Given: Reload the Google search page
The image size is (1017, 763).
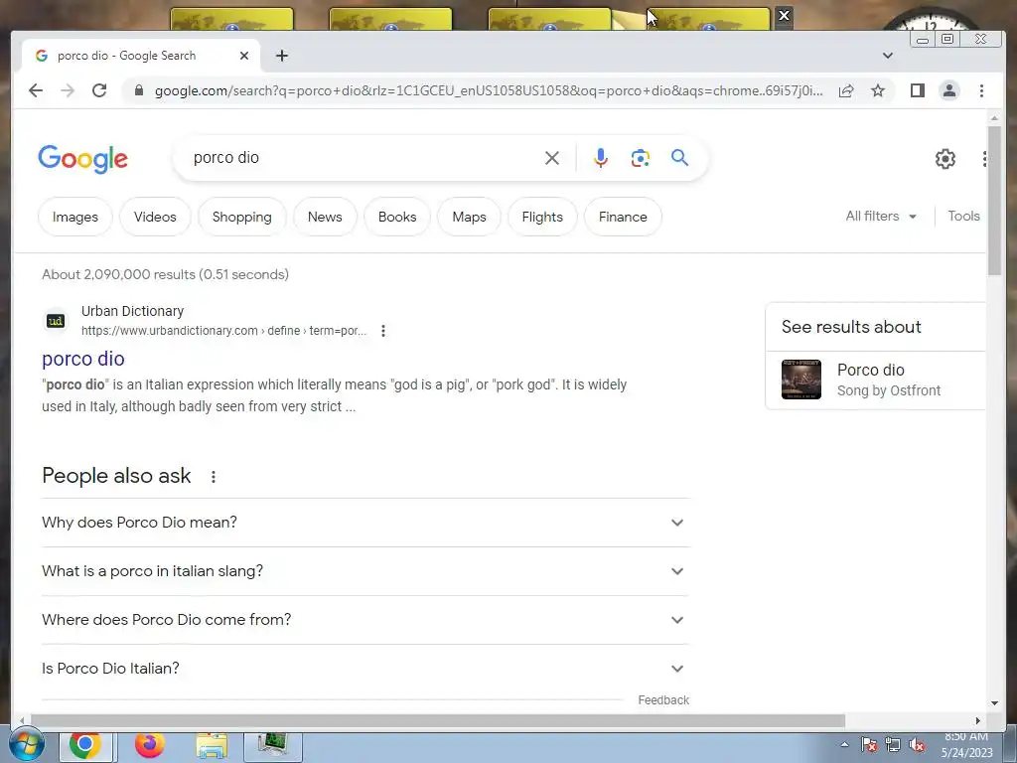Looking at the screenshot, I should coord(99,90).
